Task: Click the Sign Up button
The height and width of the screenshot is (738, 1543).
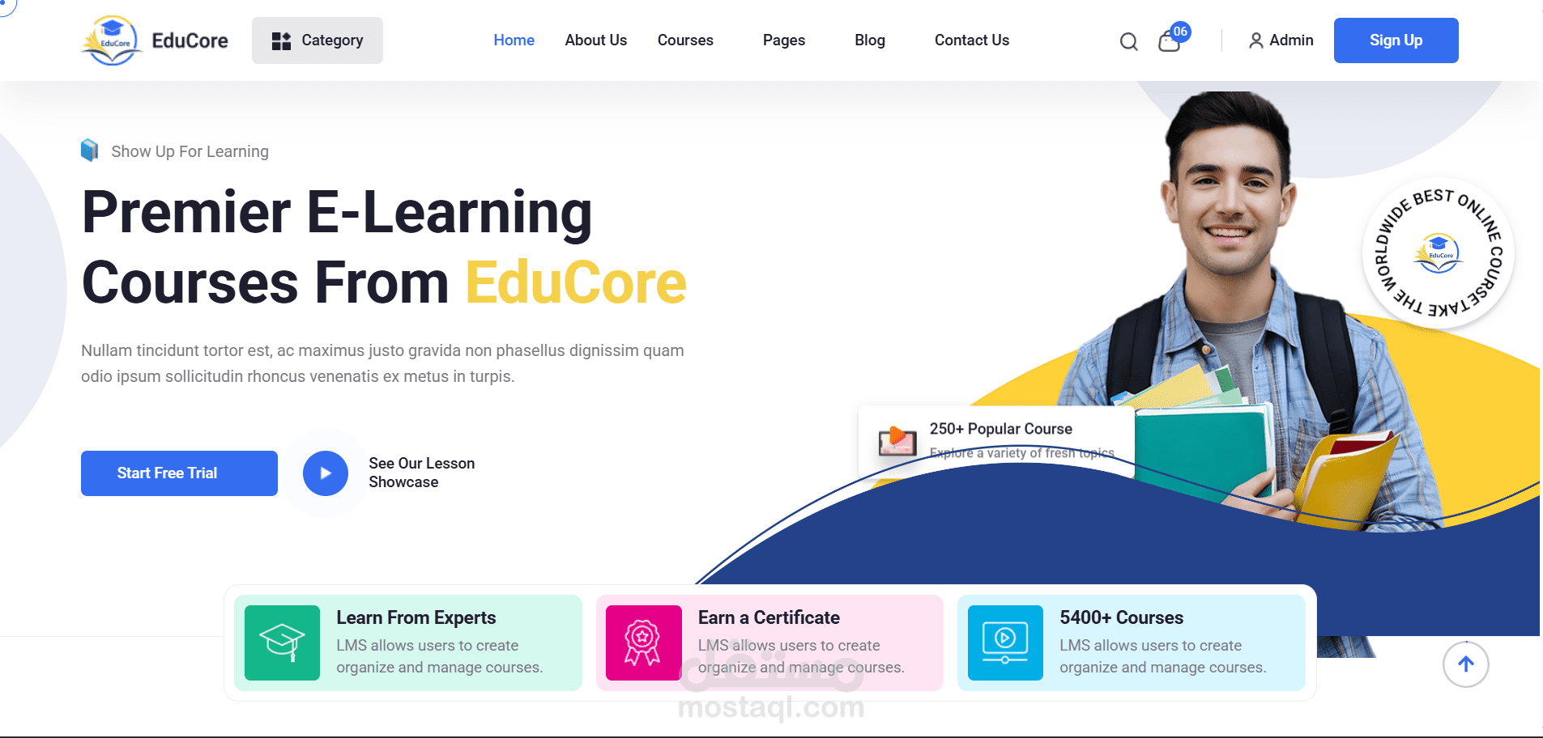Action: coord(1396,40)
